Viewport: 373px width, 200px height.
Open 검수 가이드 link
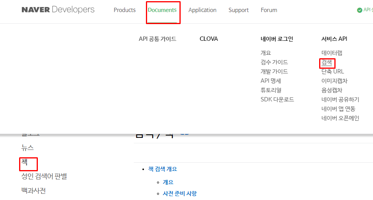click(x=274, y=62)
